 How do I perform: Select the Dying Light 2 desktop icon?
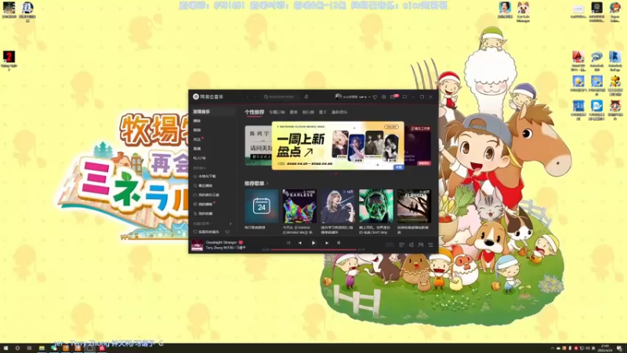pos(9,61)
